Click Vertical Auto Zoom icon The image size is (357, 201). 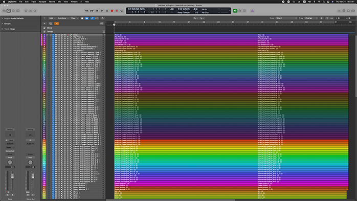click(x=327, y=18)
